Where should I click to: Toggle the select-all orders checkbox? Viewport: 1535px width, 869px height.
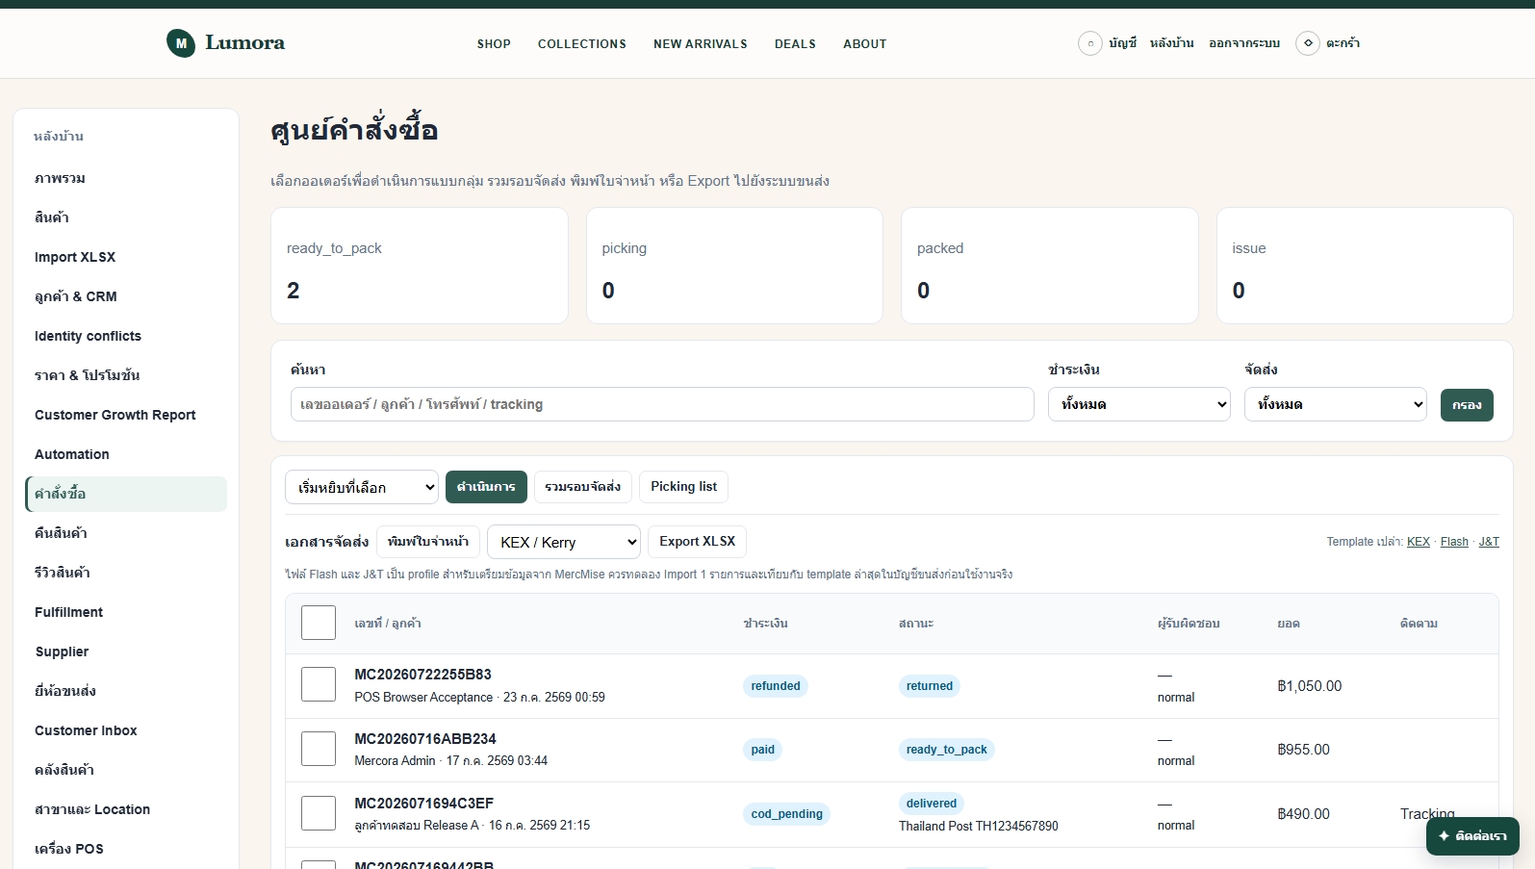319,623
